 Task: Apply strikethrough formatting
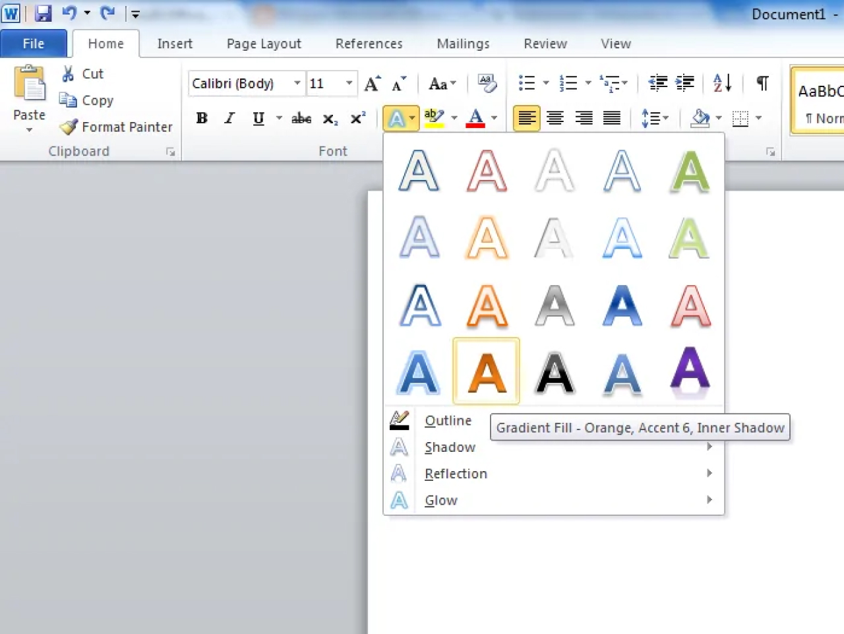click(x=301, y=118)
